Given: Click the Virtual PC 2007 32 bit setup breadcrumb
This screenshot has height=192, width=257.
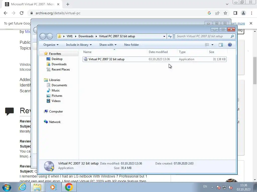Looking at the screenshot, I should 117,36.
